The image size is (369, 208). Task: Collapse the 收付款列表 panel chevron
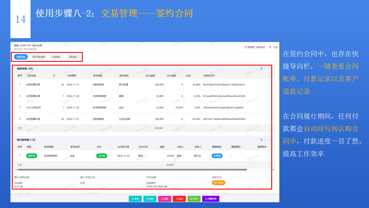(270, 140)
